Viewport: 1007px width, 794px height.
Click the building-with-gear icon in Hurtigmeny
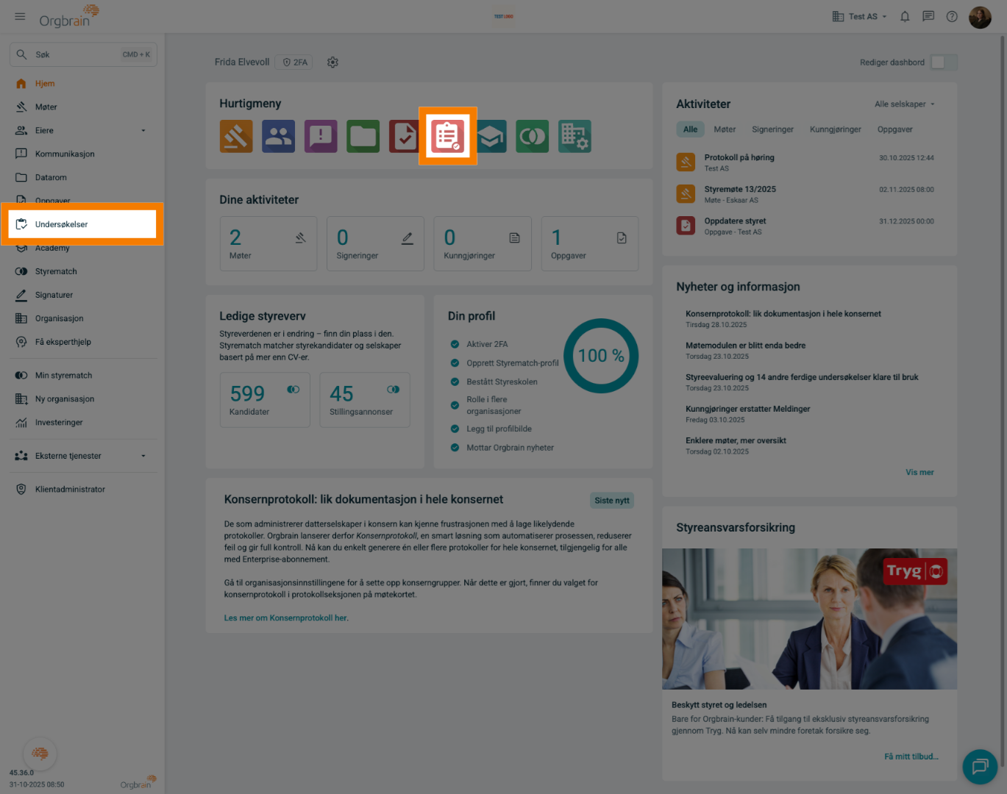click(x=574, y=136)
